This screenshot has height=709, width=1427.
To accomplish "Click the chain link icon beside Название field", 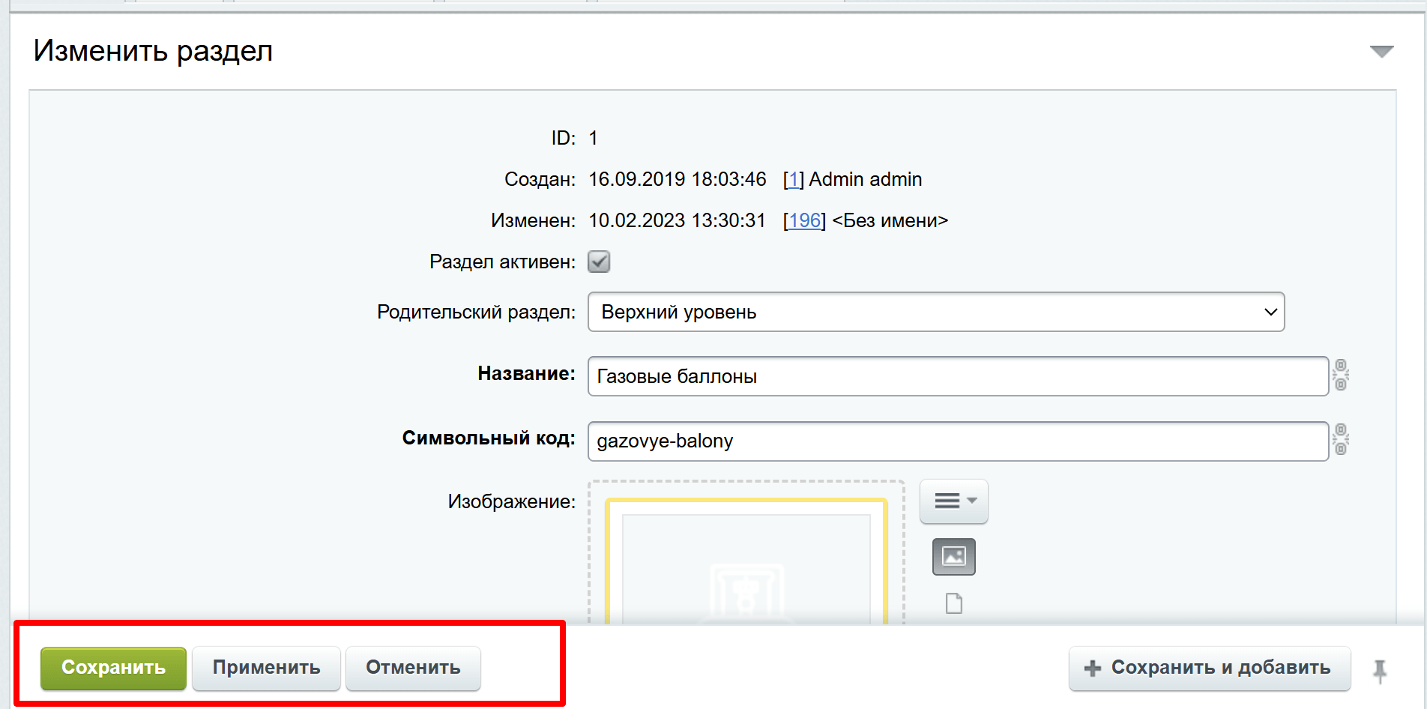I will [x=1341, y=375].
